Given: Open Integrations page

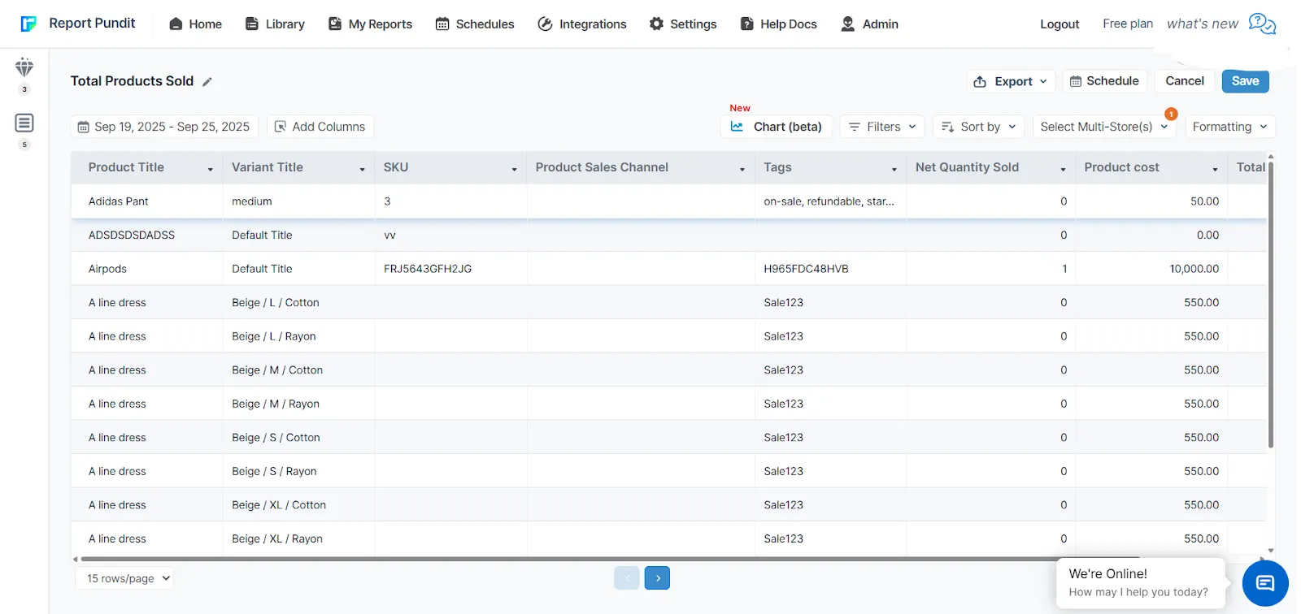Looking at the screenshot, I should coord(582,24).
